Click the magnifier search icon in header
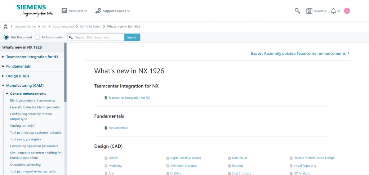 tap(297, 11)
